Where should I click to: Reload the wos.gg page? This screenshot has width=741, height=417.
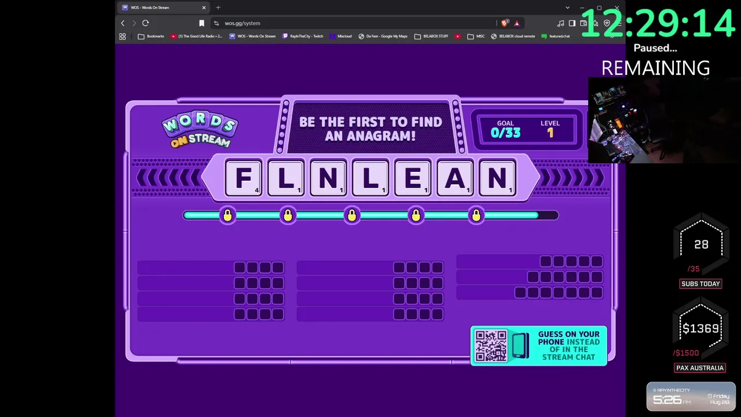(x=145, y=23)
